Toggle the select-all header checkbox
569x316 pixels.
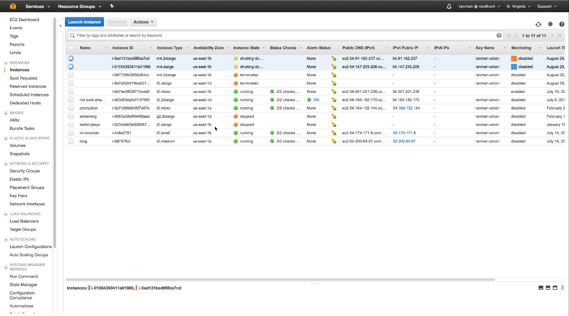[71, 48]
